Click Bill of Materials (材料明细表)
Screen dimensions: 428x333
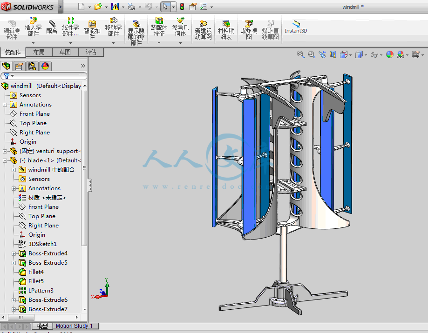coord(226,29)
